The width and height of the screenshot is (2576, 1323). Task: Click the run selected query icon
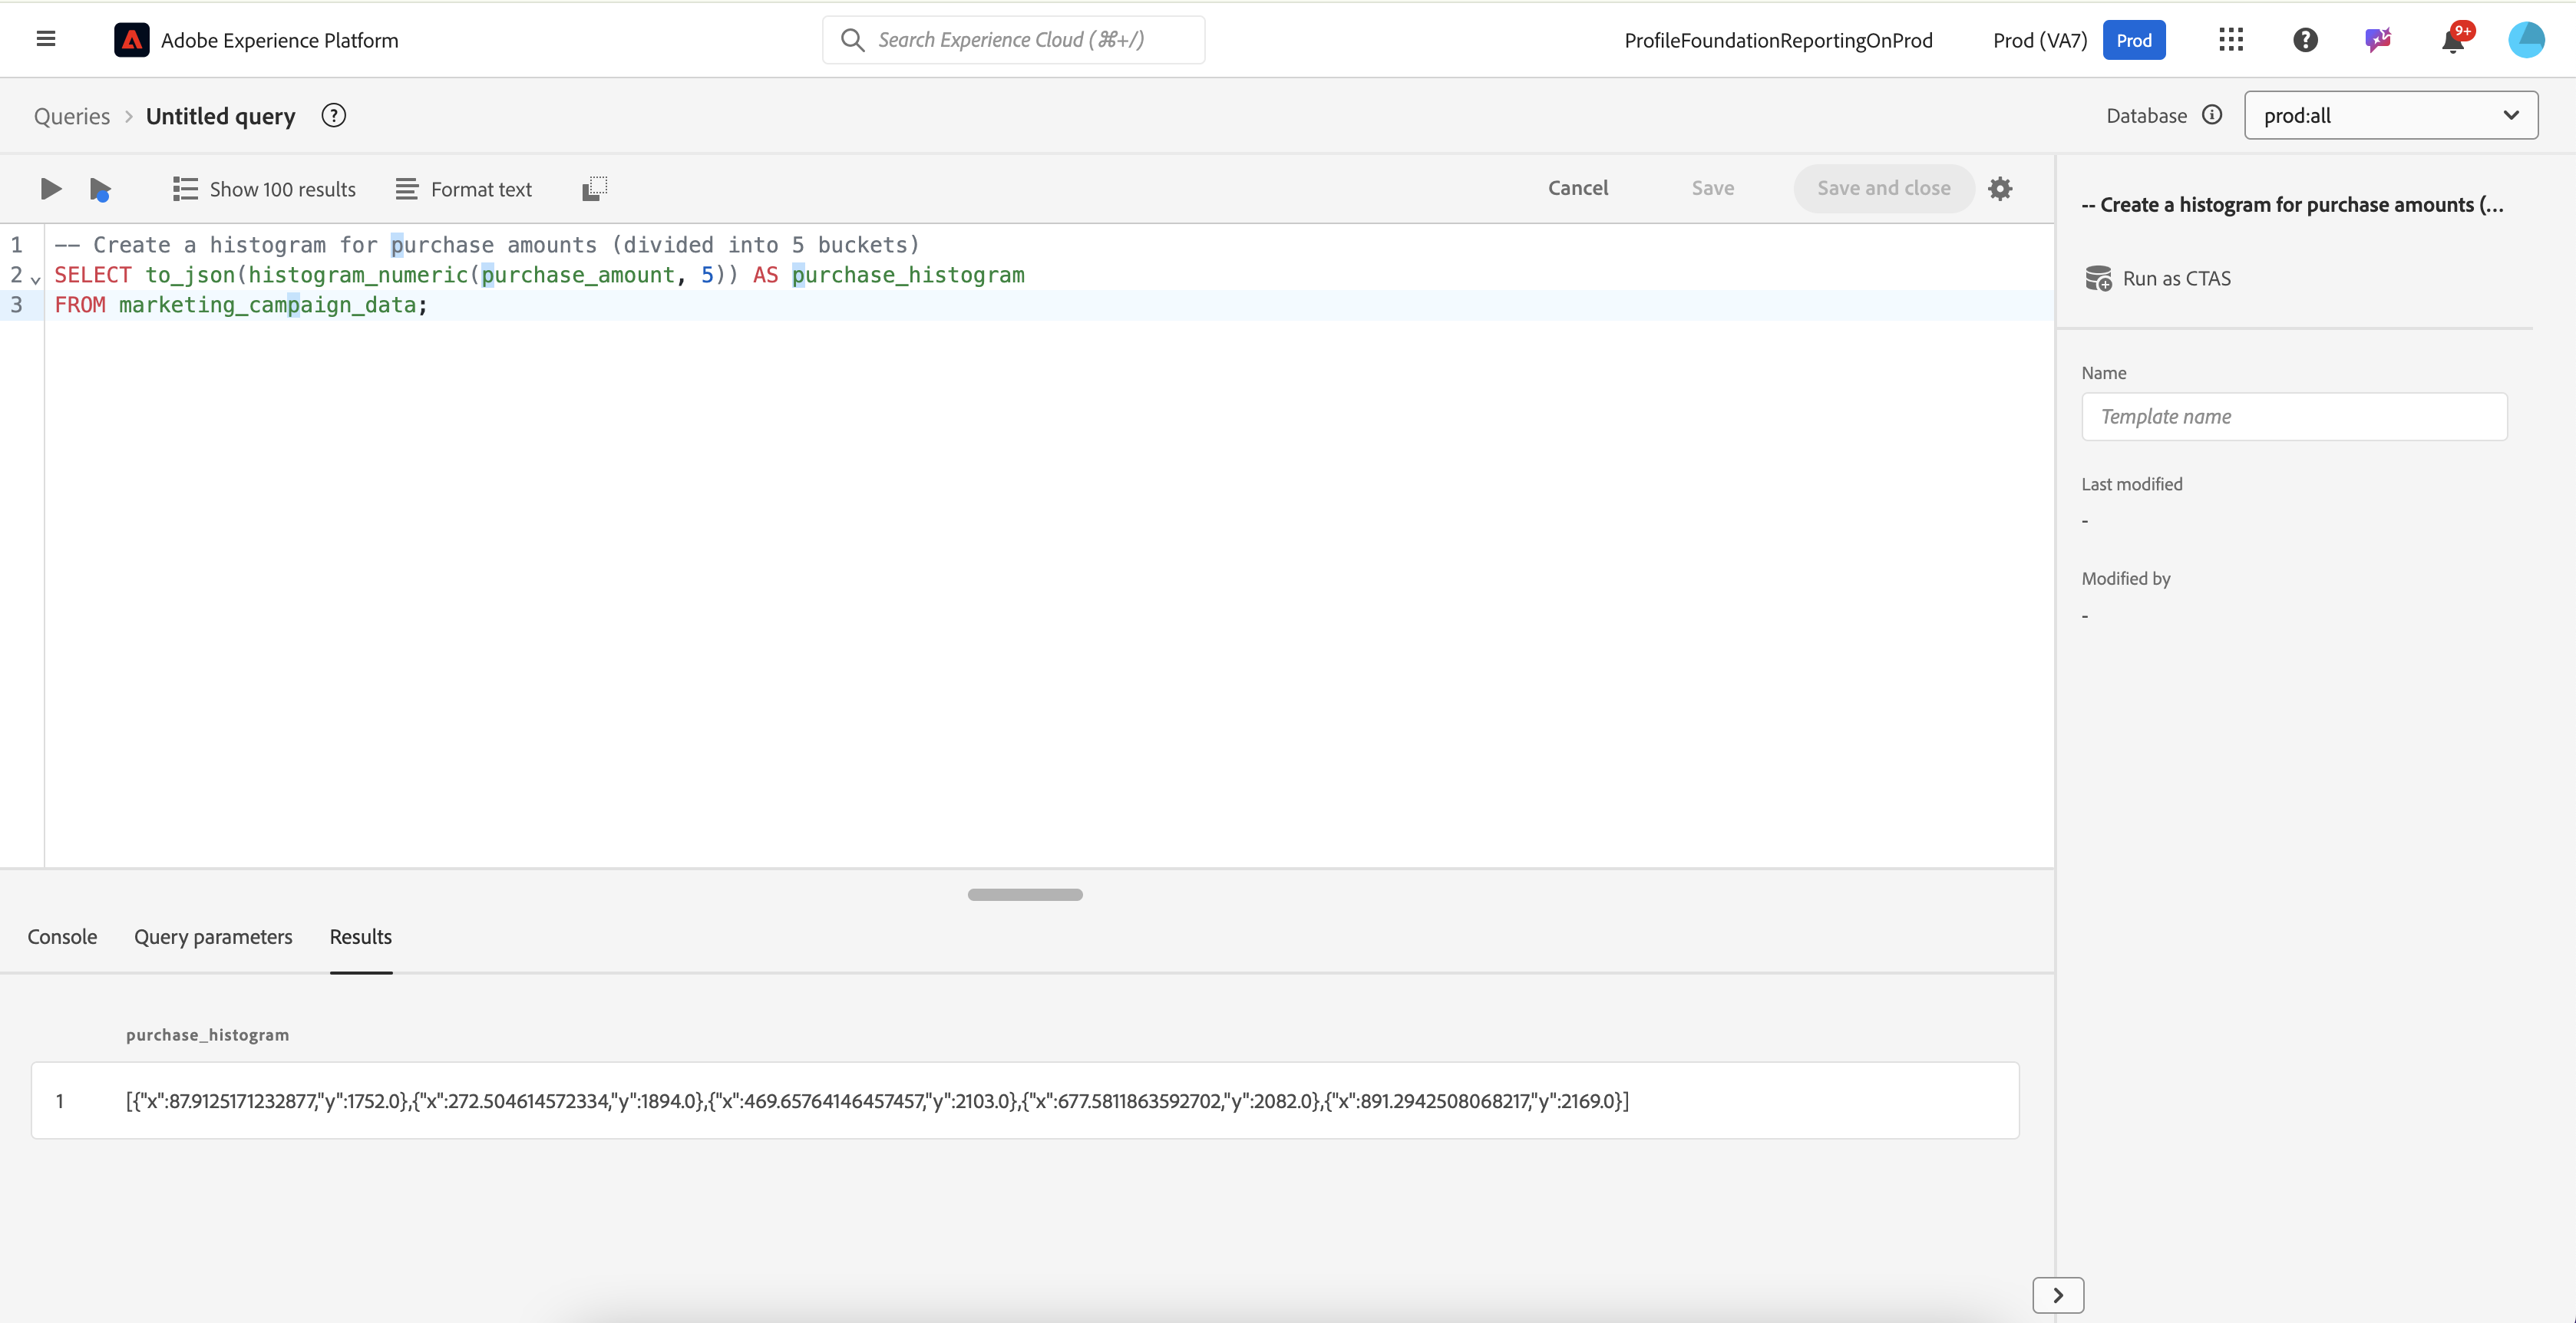click(x=100, y=189)
